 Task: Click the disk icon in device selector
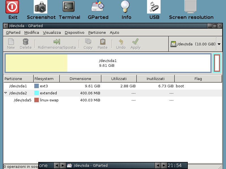[173, 44]
